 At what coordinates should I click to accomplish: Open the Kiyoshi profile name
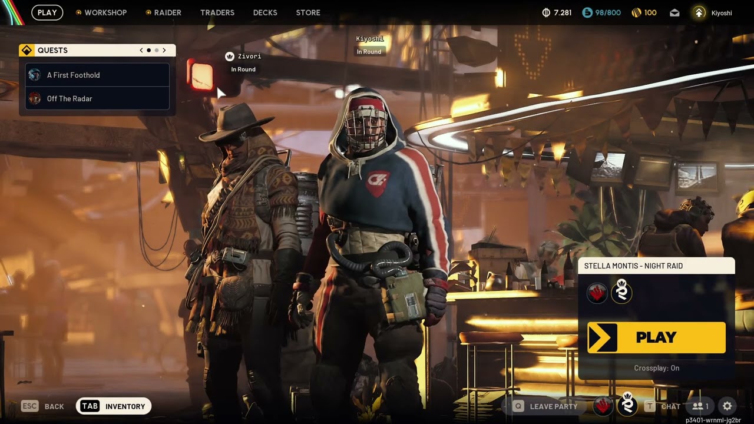pyautogui.click(x=722, y=12)
